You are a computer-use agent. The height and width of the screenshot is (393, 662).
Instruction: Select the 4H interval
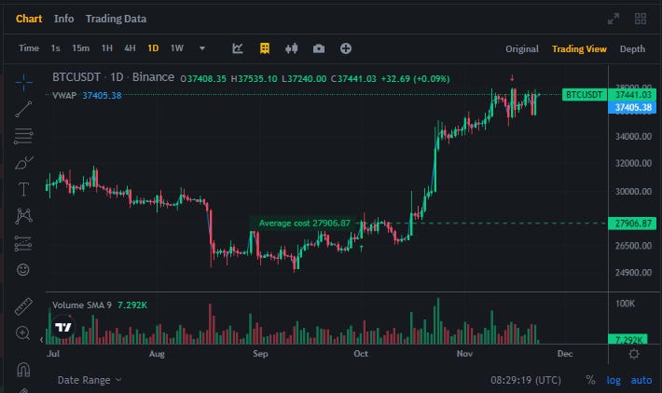(x=130, y=48)
